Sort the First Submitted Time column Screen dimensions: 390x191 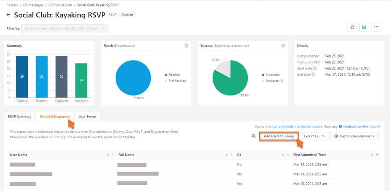[372, 155]
